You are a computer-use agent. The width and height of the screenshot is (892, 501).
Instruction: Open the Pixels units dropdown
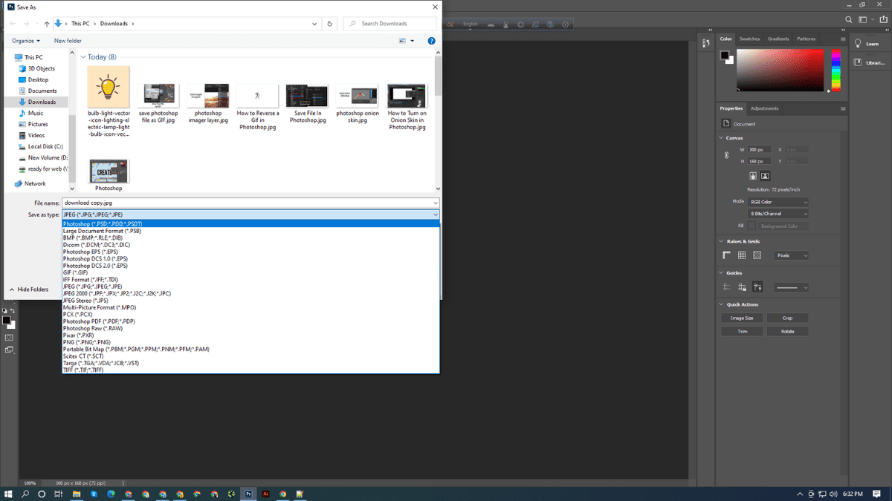point(791,255)
